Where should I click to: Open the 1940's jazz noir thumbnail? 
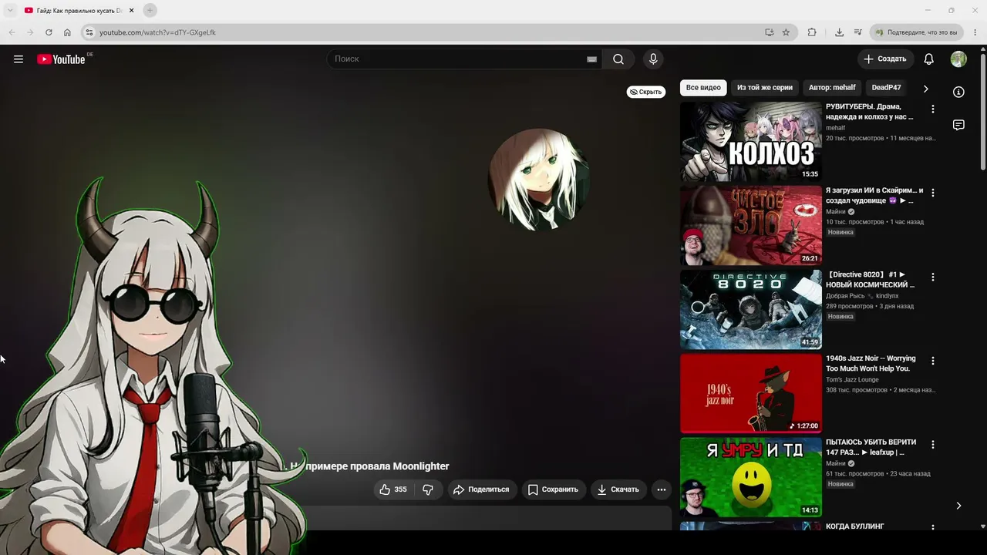coord(751,393)
